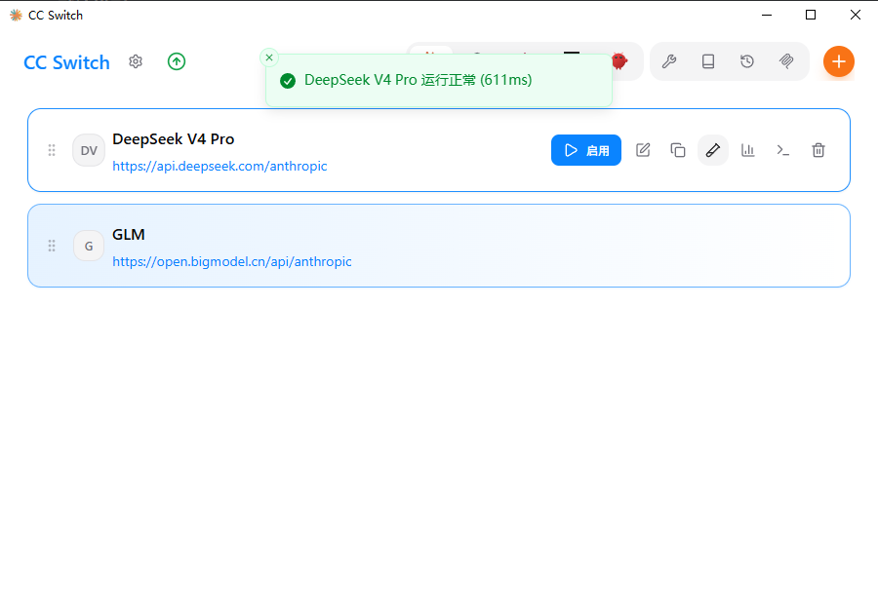Open the history clock icon
The width and height of the screenshot is (878, 615).
point(747,61)
